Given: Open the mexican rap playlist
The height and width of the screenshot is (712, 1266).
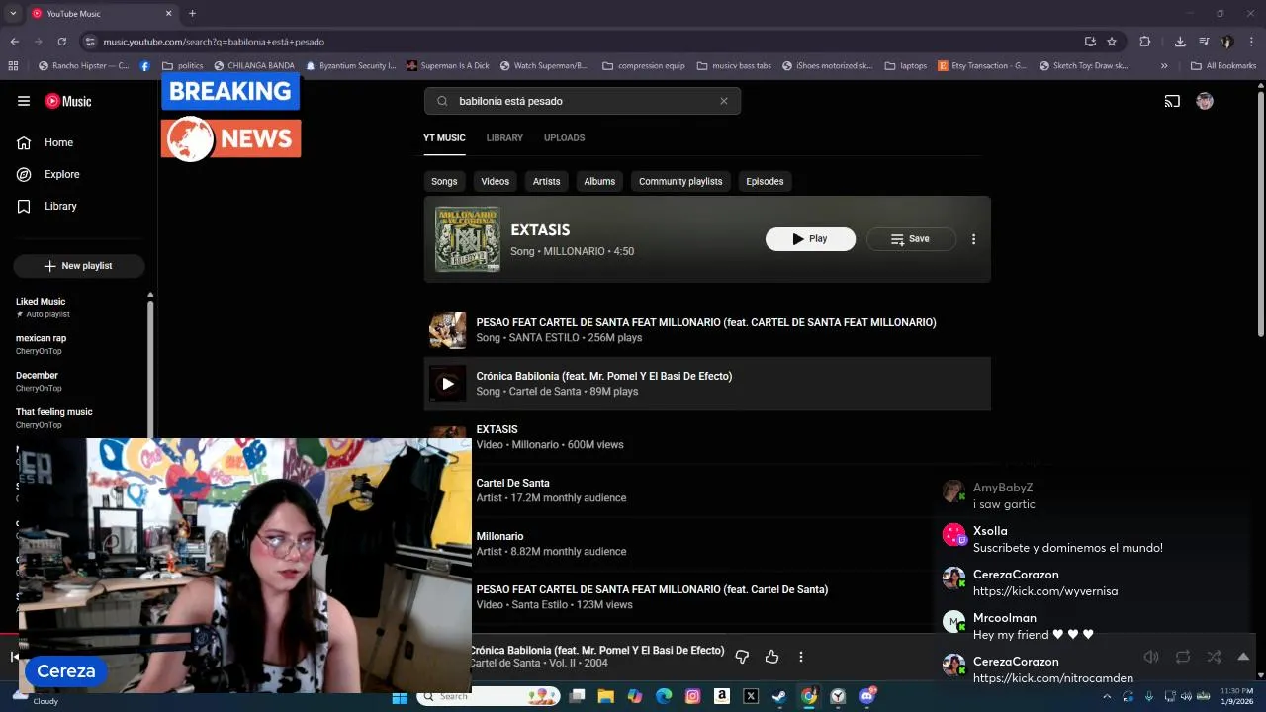Looking at the screenshot, I should click(79, 344).
